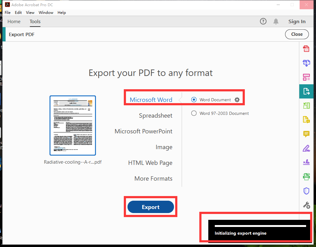Open the Combine Files tool in sidebar
Image resolution: width=316 pixels, height=247 pixels.
click(306, 63)
